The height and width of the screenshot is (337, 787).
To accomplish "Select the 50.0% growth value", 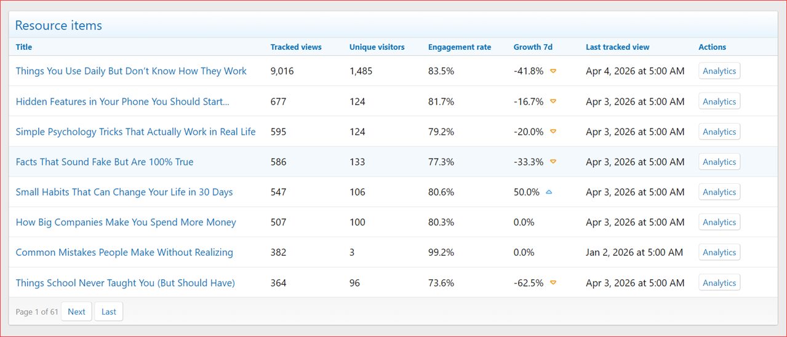I will point(527,192).
